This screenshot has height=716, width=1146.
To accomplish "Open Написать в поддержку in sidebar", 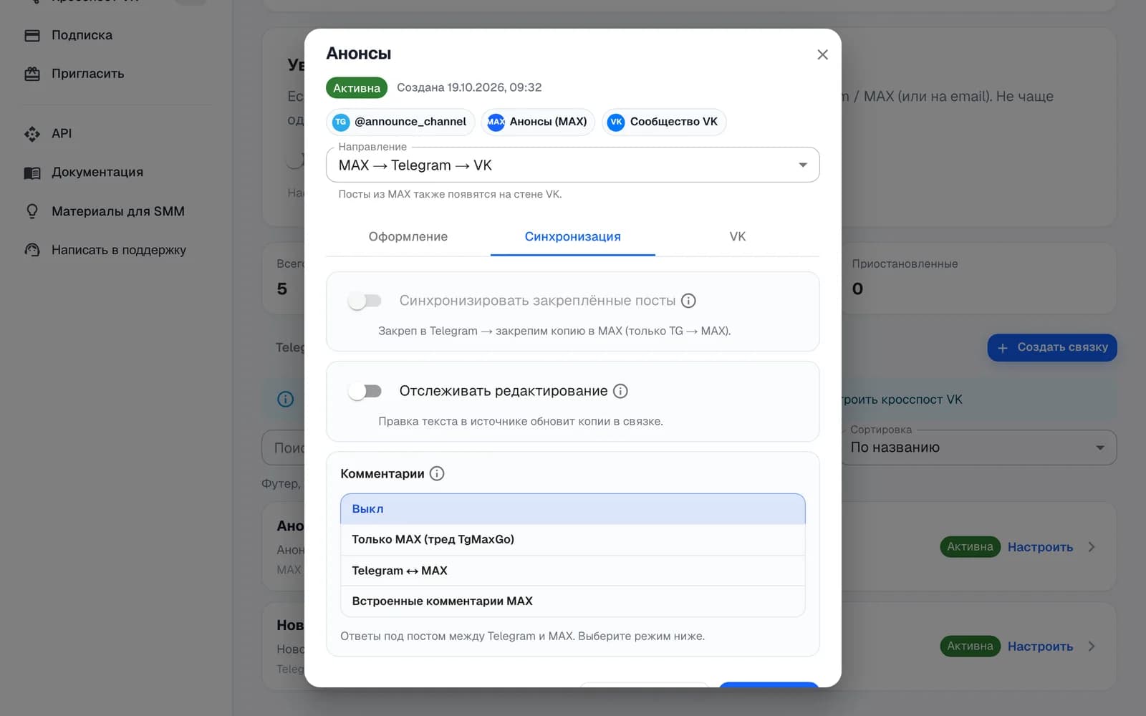I will (x=119, y=250).
